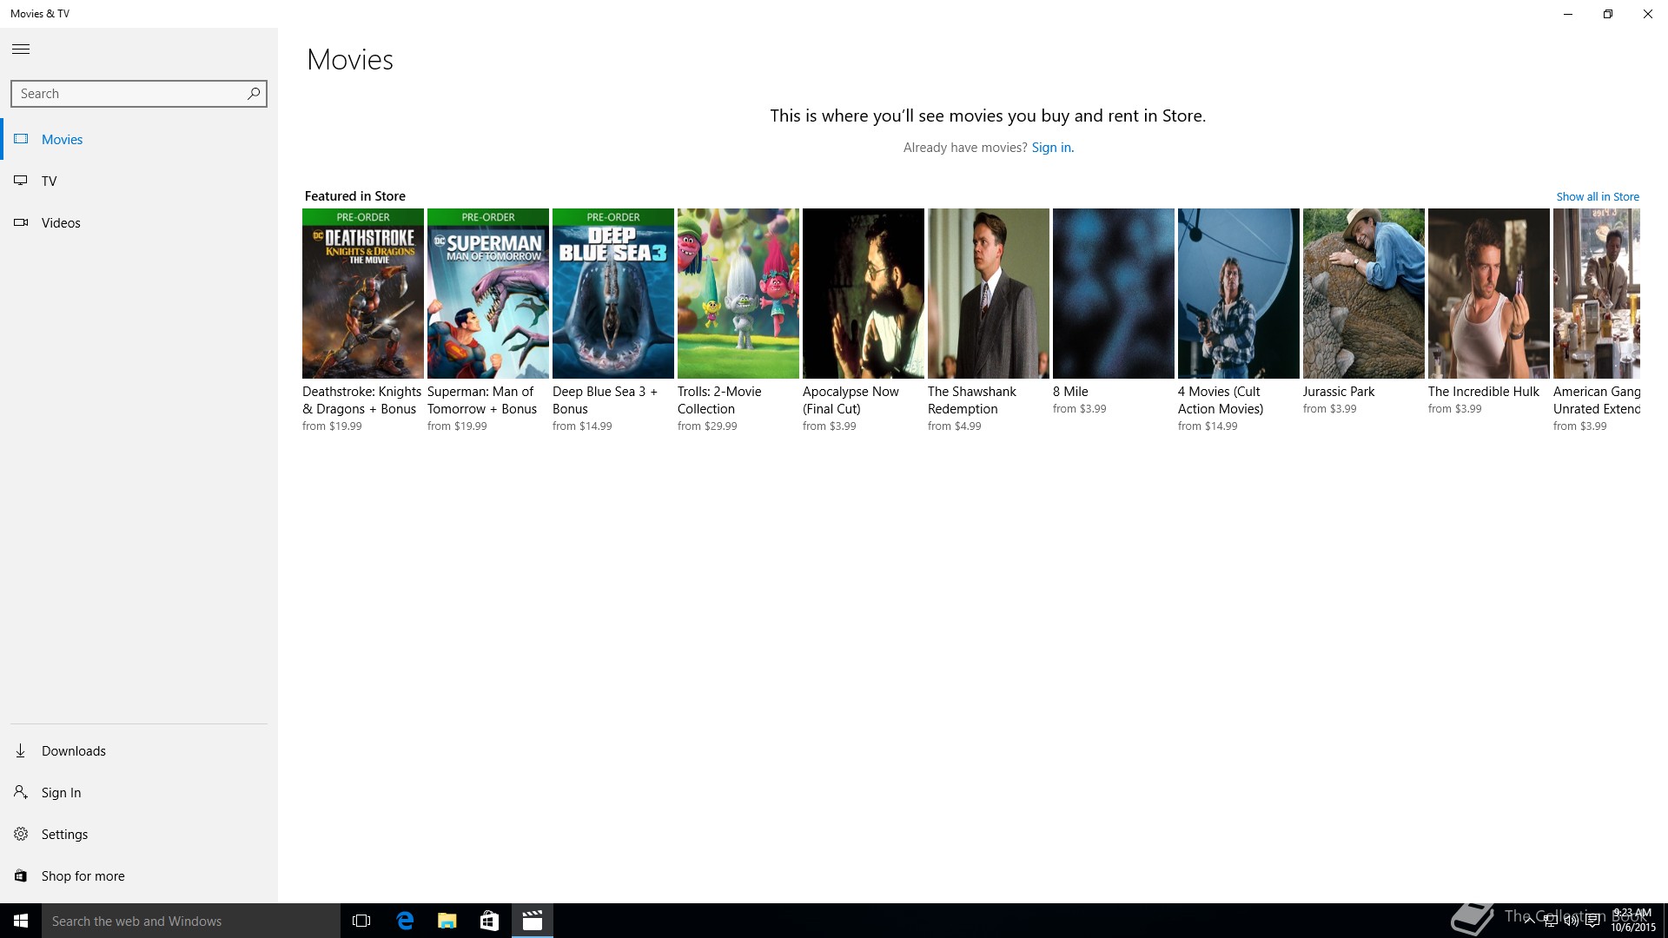Launch Microsoft Edge from the taskbar

405,921
